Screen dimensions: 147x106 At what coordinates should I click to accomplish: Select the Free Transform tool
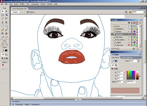click(x=3, y=15)
